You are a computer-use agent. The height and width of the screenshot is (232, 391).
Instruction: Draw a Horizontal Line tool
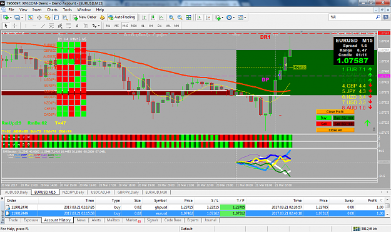pyautogui.click(x=34, y=26)
